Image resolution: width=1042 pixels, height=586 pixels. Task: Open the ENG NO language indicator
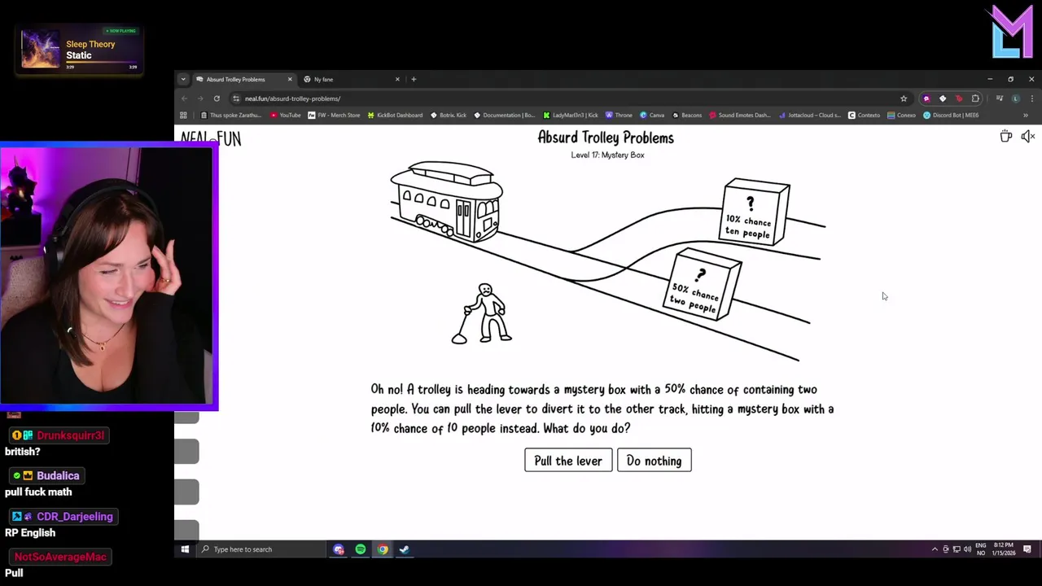point(981,549)
